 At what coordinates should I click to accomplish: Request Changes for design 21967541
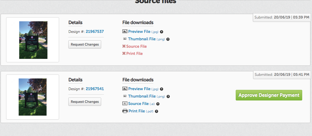[x=85, y=102]
